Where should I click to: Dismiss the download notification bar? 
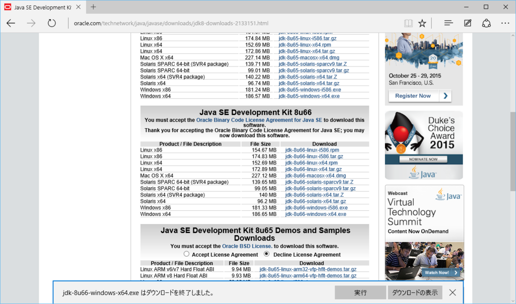pyautogui.click(x=453, y=292)
